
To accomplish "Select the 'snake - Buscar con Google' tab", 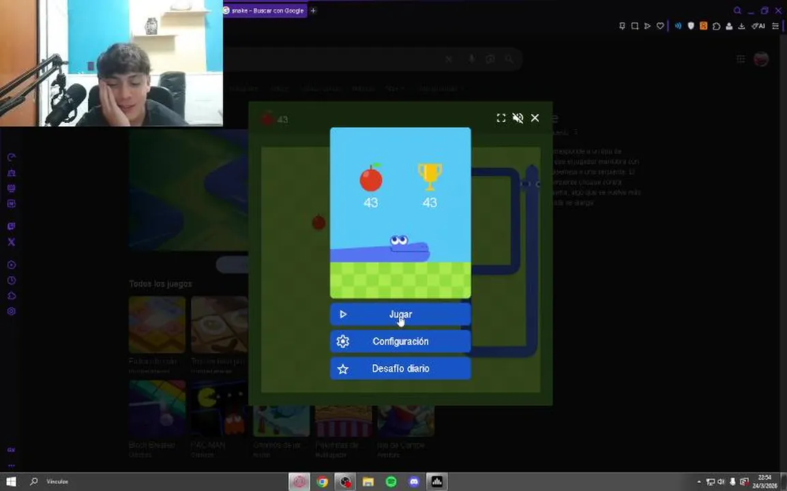I will pos(265,10).
